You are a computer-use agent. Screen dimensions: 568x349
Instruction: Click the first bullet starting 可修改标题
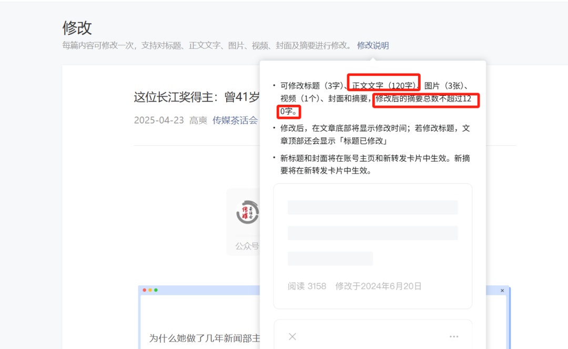(x=376, y=98)
